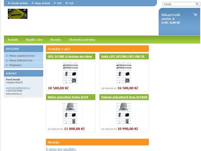This screenshot has height=151, width=201.
Task: Open the Kontakt menu item
Action: 13,40
